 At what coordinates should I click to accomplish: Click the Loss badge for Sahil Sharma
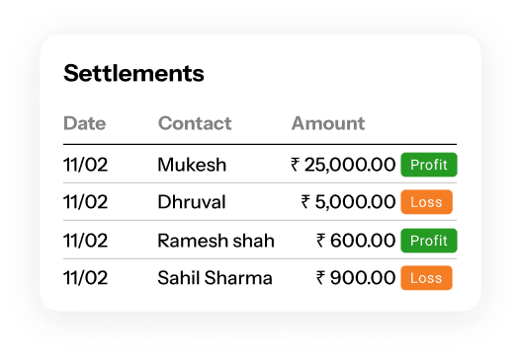click(x=426, y=278)
